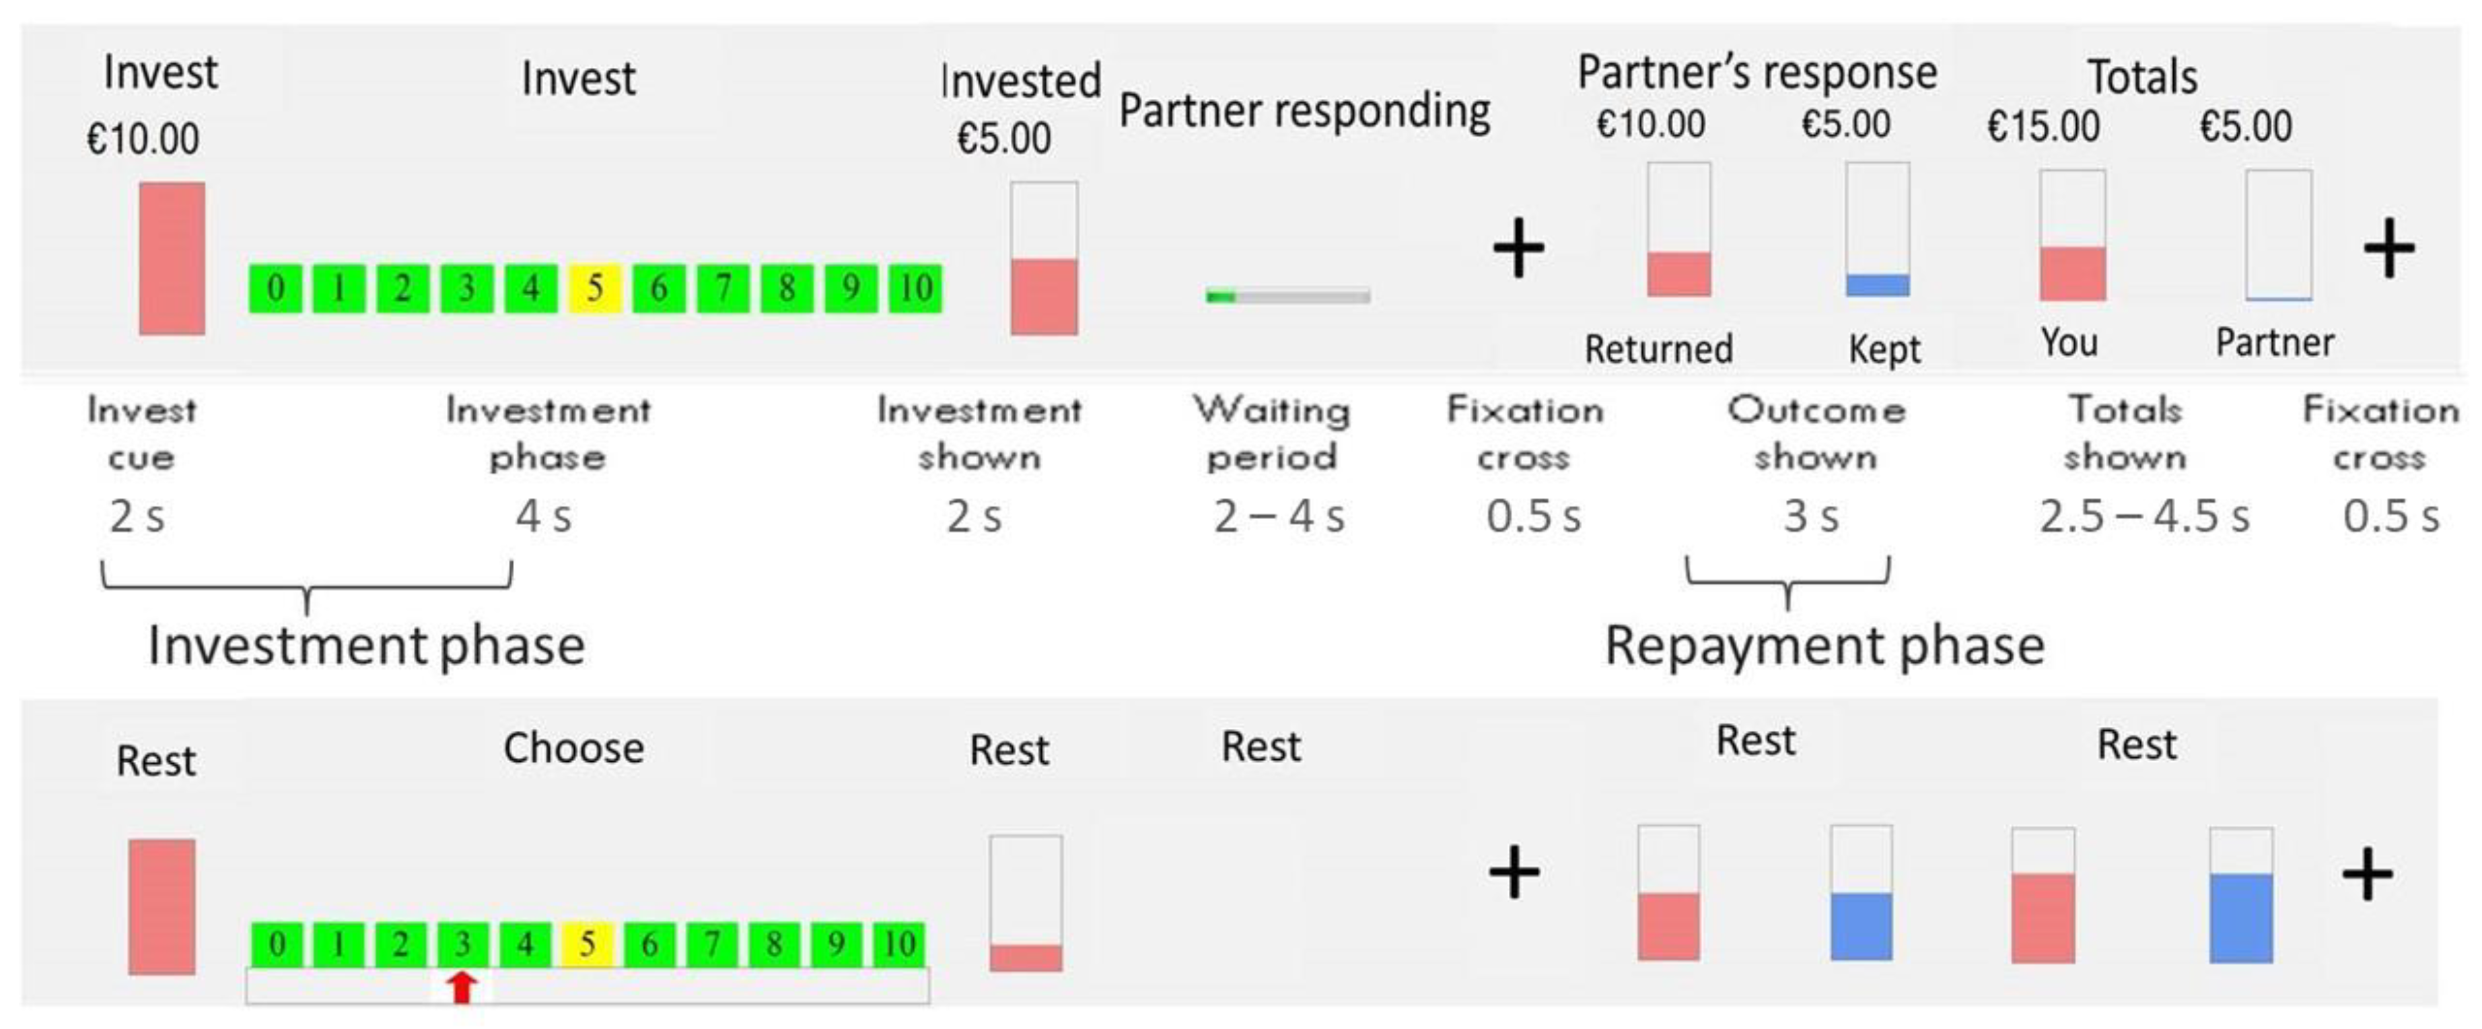Pick number 10 in the Choose row
The image size is (2482, 1029).
coord(898,944)
